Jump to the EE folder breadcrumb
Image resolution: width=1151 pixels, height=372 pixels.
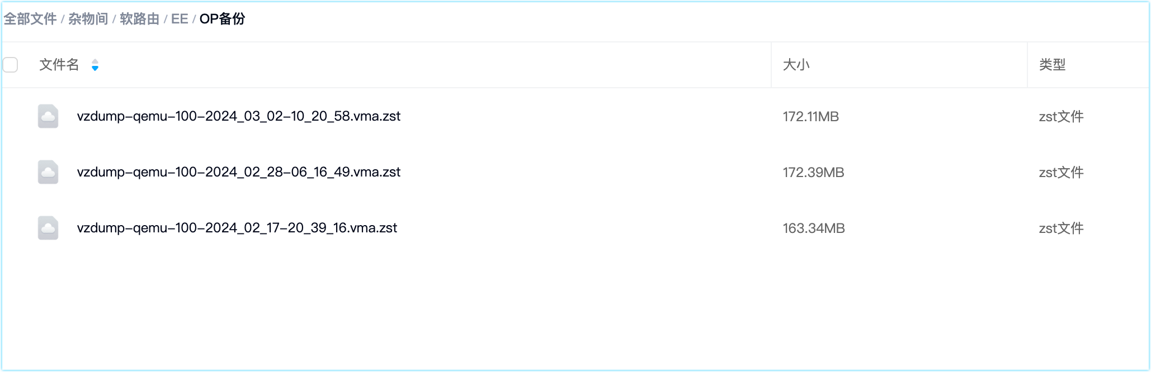(180, 19)
